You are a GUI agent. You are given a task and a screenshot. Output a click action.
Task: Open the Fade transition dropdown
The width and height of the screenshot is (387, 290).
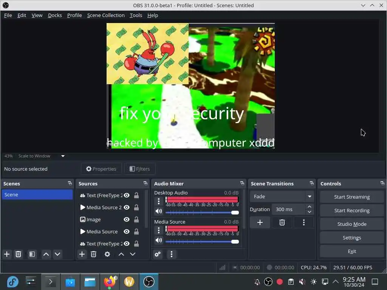[x=282, y=196]
